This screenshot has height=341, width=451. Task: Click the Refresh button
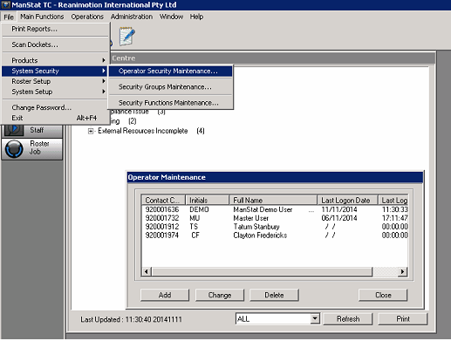pyautogui.click(x=348, y=319)
